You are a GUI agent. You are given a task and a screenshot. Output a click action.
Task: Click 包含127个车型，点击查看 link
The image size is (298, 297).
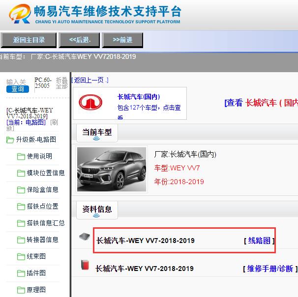[x=149, y=111]
